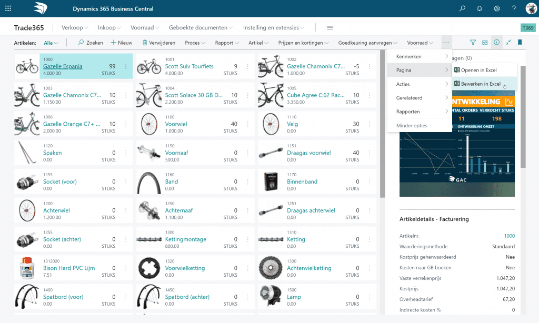Viewport: 539px width, 323px height.
Task: Click the item list vertical scrollbar
Action: pyautogui.click(x=382, y=124)
